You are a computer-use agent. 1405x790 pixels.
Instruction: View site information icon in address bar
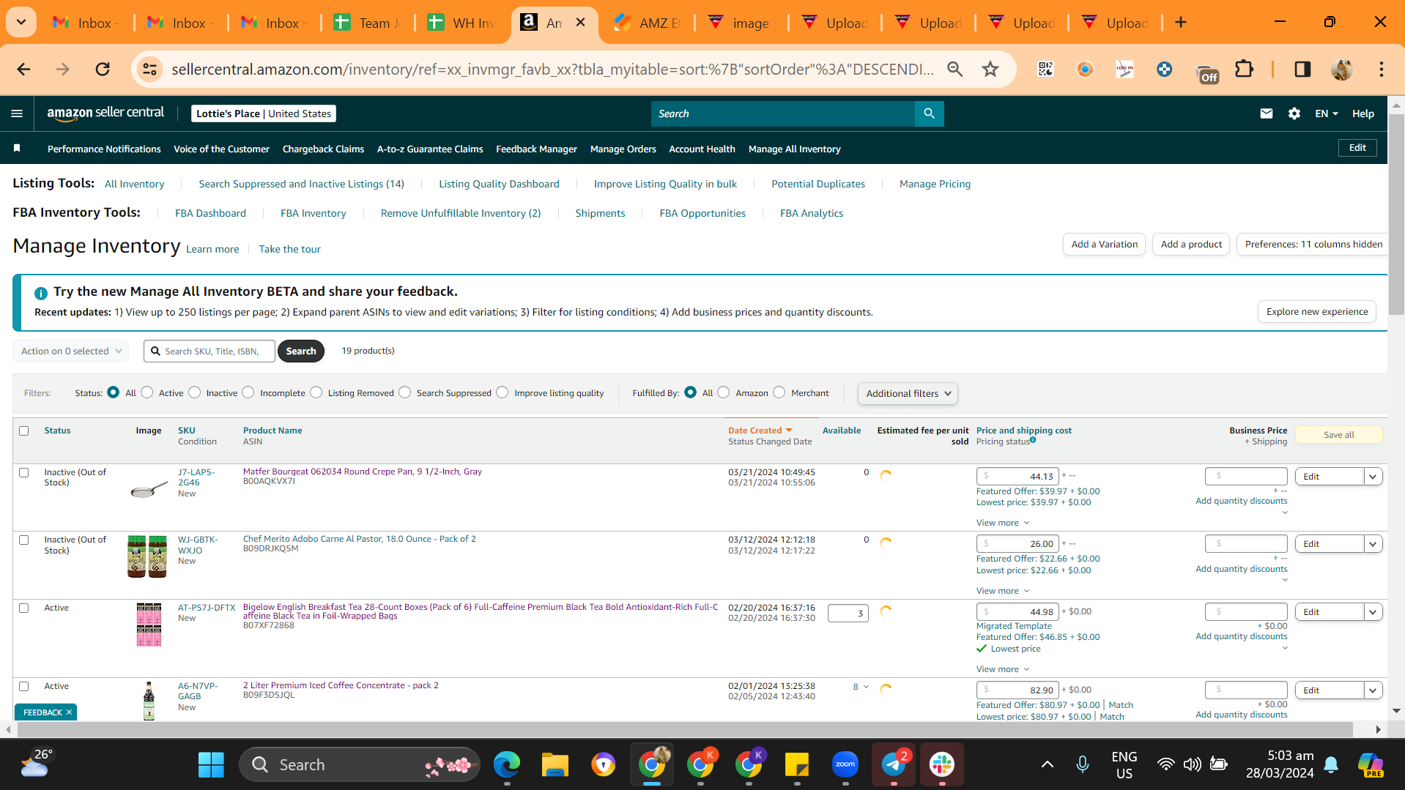(149, 70)
